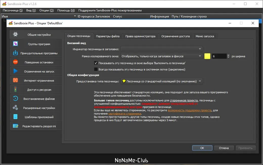
Task: Open the Доступ к ресурсам section
Action: point(36,89)
